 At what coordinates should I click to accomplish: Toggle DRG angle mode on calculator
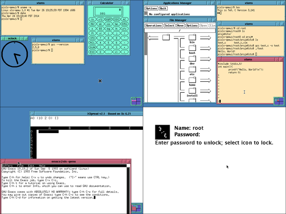pos(124,23)
